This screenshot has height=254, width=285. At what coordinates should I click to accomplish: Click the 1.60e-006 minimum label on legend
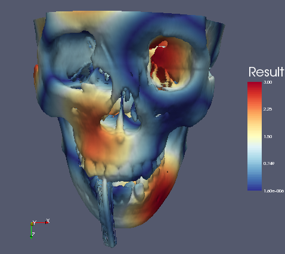click(x=274, y=191)
